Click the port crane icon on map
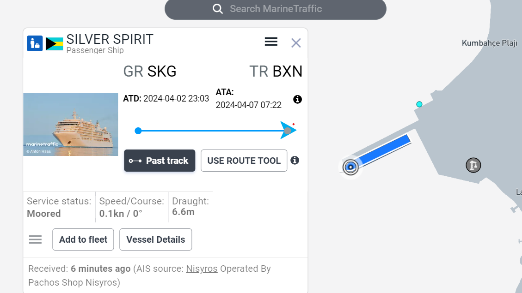 [x=473, y=165]
